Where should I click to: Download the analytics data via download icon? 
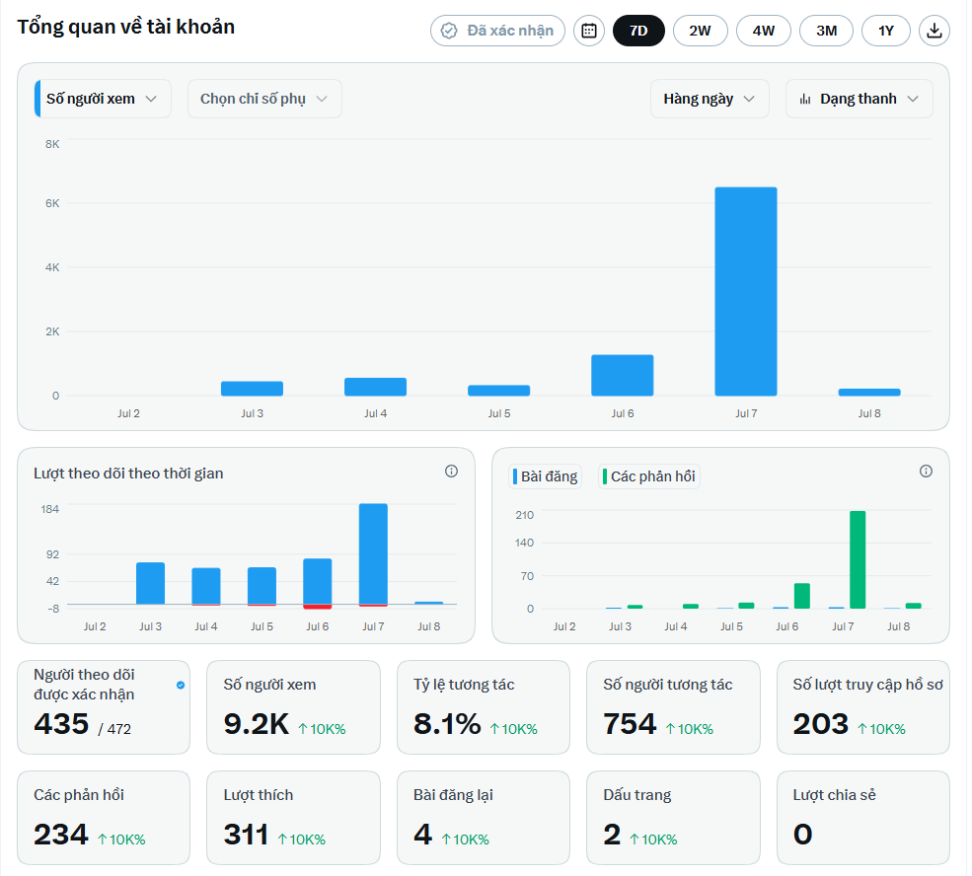935,31
